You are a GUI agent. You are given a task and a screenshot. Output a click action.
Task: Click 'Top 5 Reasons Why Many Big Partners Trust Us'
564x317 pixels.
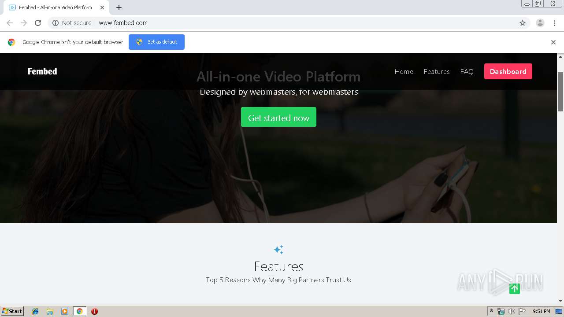pos(278,280)
